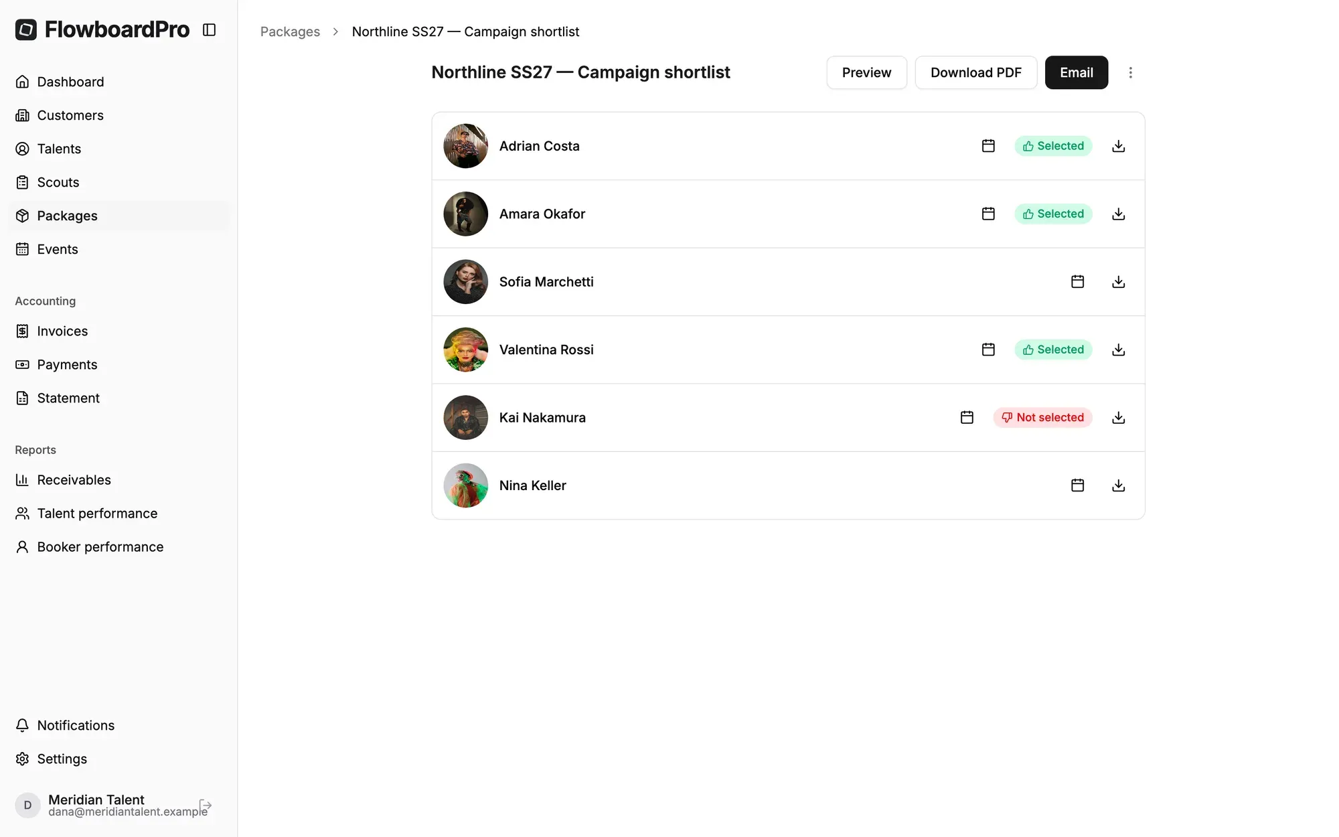Open Settings
This screenshot has width=1339, height=837.
coord(119,759)
